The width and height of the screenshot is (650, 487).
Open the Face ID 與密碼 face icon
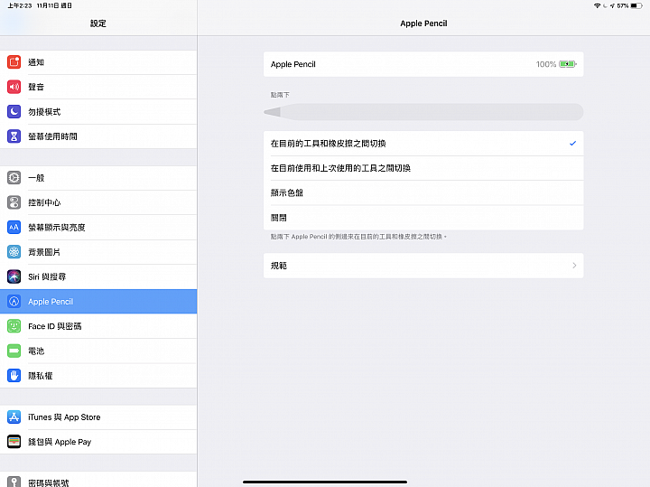click(x=14, y=326)
